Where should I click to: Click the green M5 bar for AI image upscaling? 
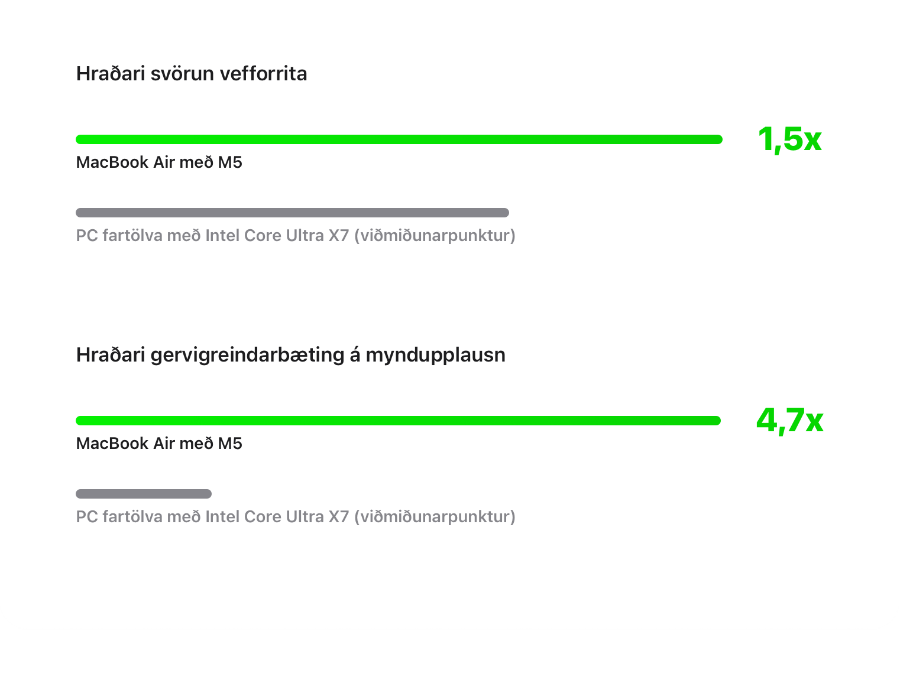pos(398,421)
